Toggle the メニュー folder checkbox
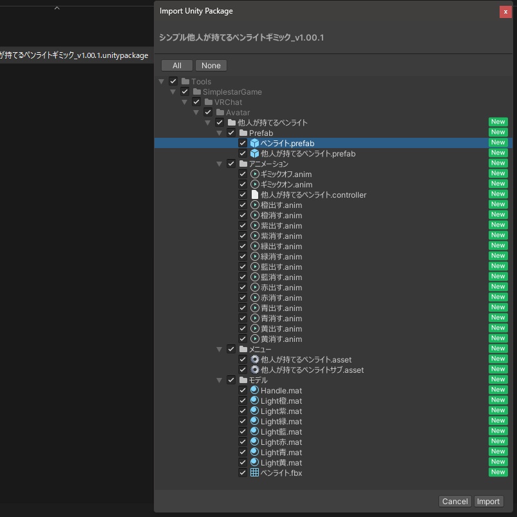Screen dimensions: 517x517 click(x=231, y=349)
